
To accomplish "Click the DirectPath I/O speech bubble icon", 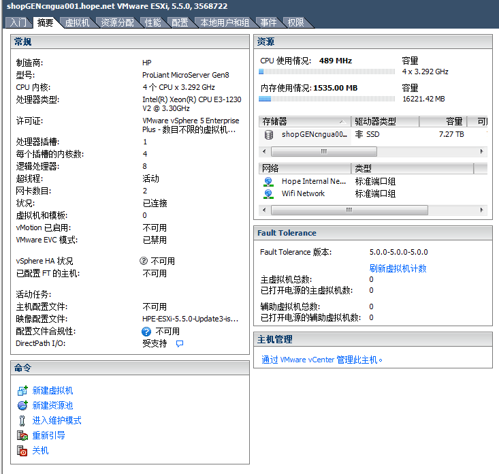I will pos(180,344).
